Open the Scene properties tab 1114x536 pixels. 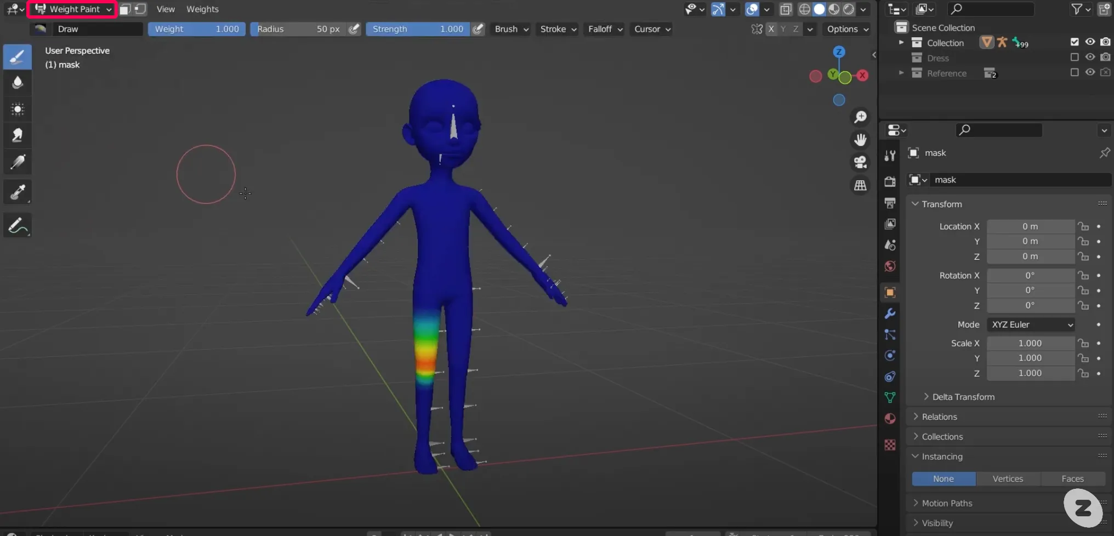[890, 245]
